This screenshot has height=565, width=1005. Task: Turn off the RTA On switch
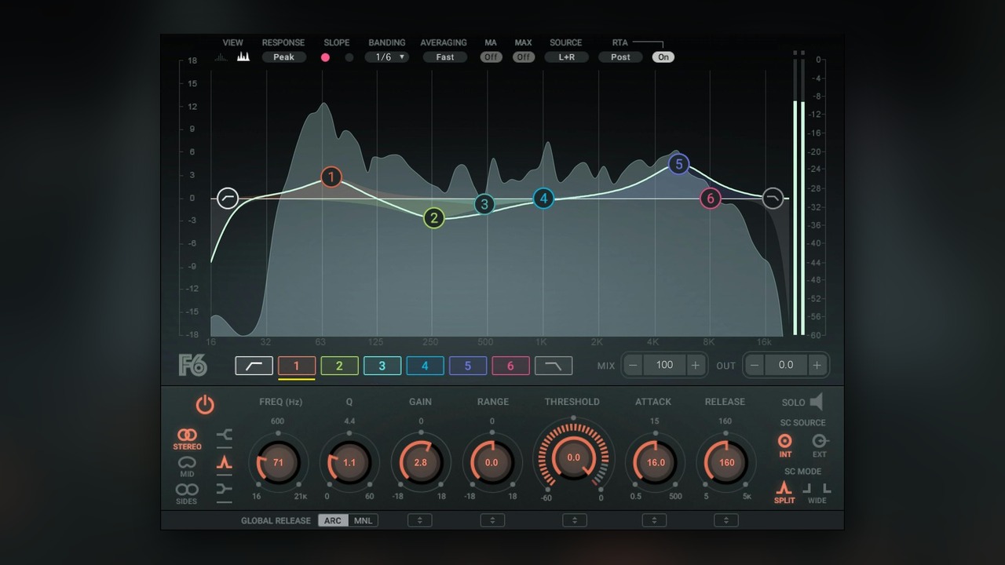pos(663,57)
